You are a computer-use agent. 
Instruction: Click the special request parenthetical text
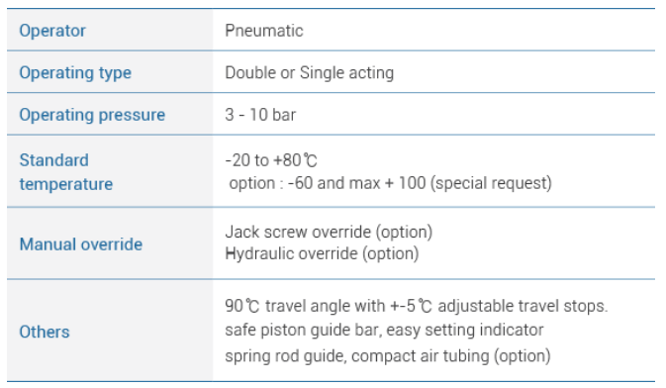click(x=492, y=183)
